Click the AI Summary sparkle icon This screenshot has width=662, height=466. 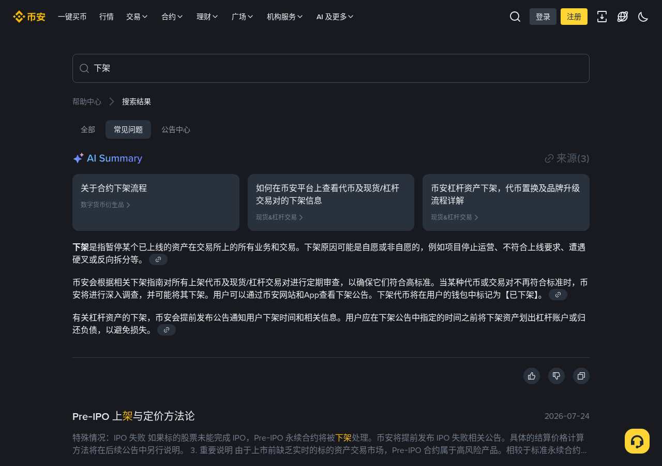78,158
